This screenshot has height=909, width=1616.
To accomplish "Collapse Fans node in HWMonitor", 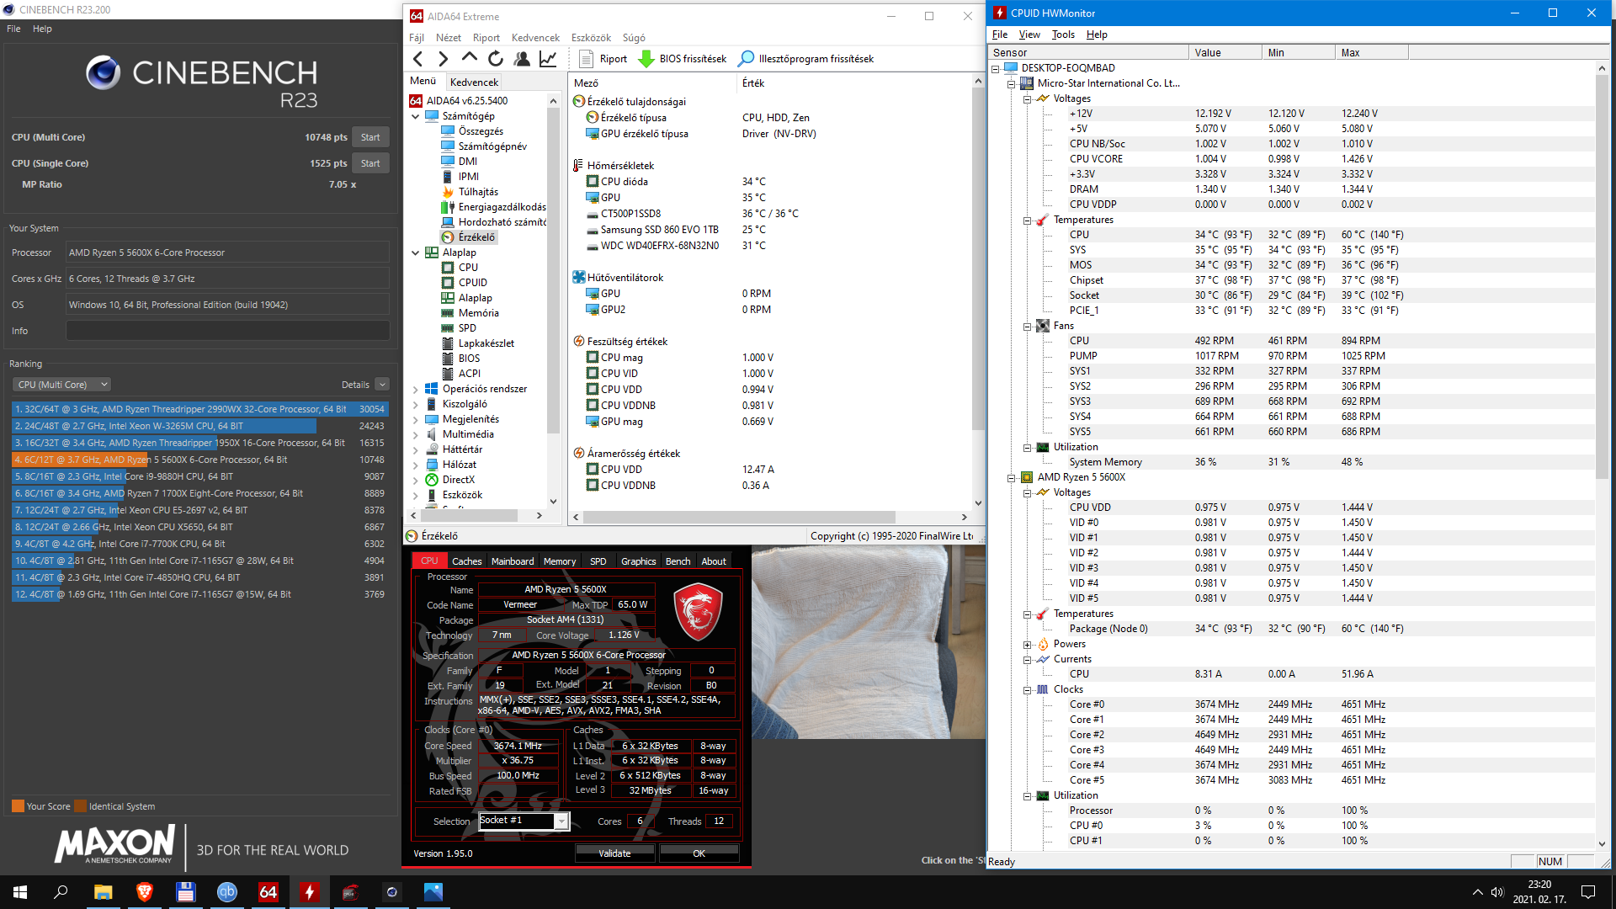I will pos(1027,327).
